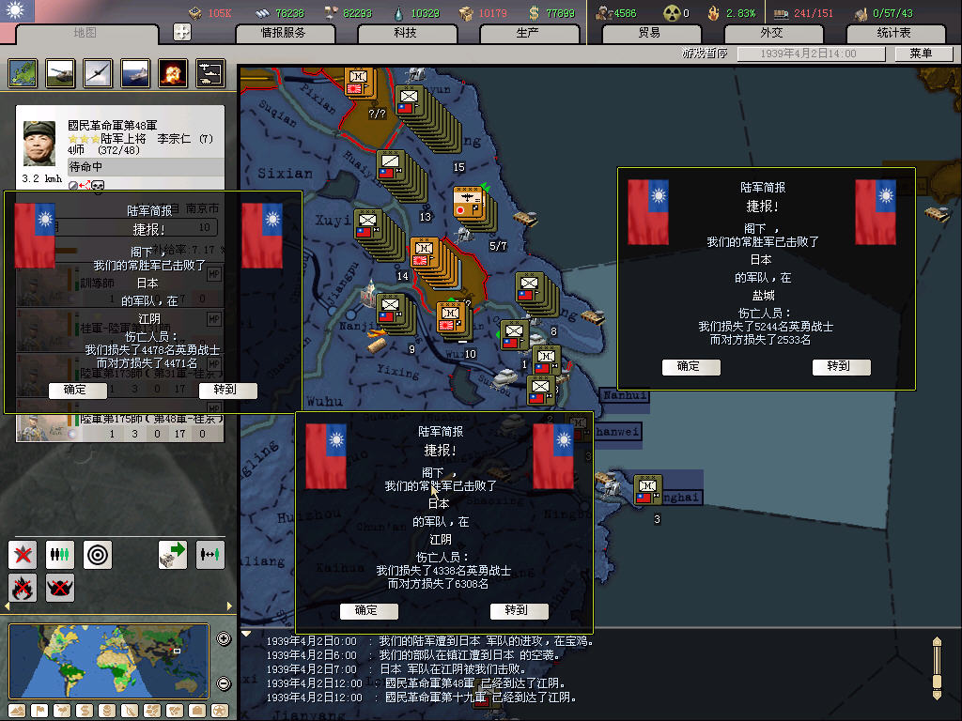Screen dimensions: 962x721
Task: Click the manpower figure 4586 in the top bar
Action: (624, 13)
